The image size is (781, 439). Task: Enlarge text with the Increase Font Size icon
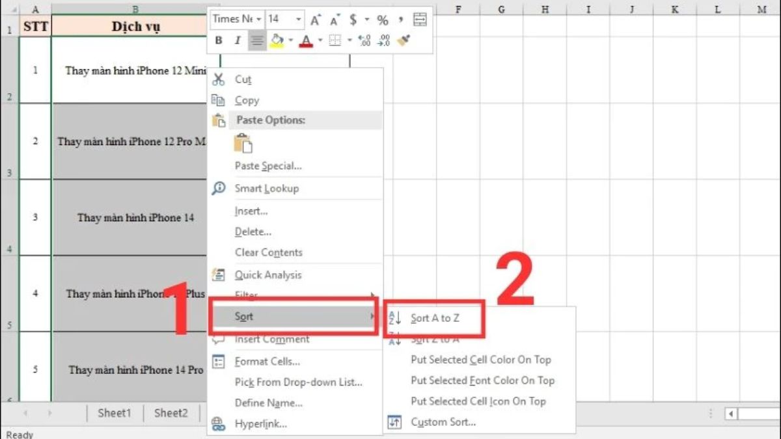click(314, 20)
